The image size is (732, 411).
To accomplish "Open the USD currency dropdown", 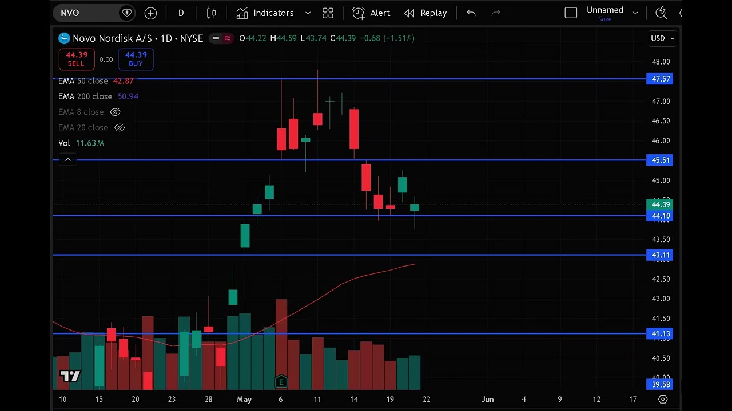I will pos(662,38).
